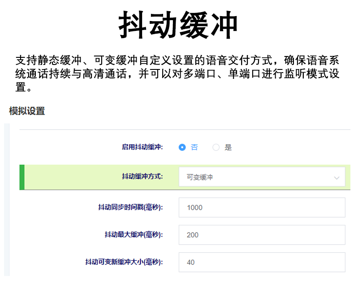Screen dimensions: 354x289
Task: Click the 否 option label text
Action: coord(194,147)
